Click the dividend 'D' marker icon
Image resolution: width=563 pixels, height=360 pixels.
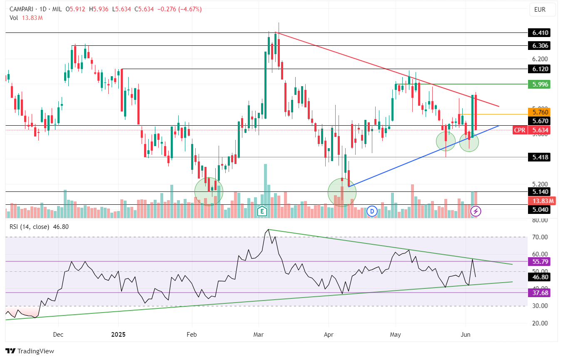(x=372, y=211)
